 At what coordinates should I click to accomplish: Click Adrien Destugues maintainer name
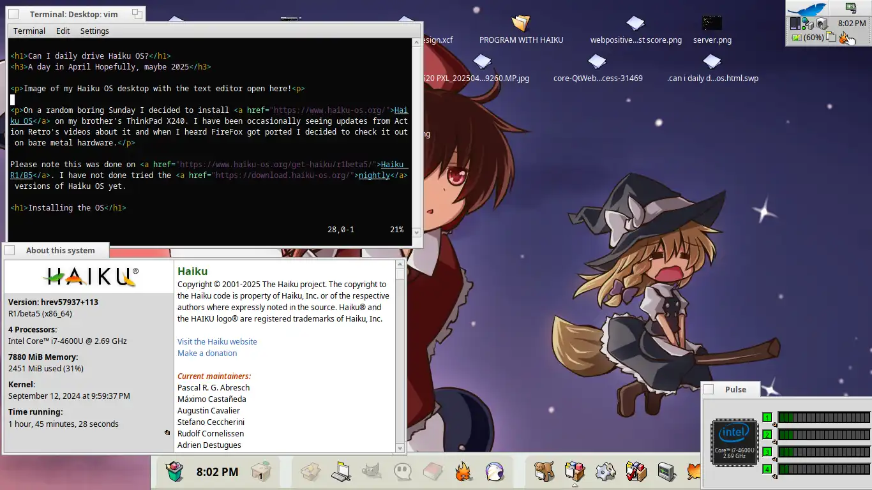point(209,445)
